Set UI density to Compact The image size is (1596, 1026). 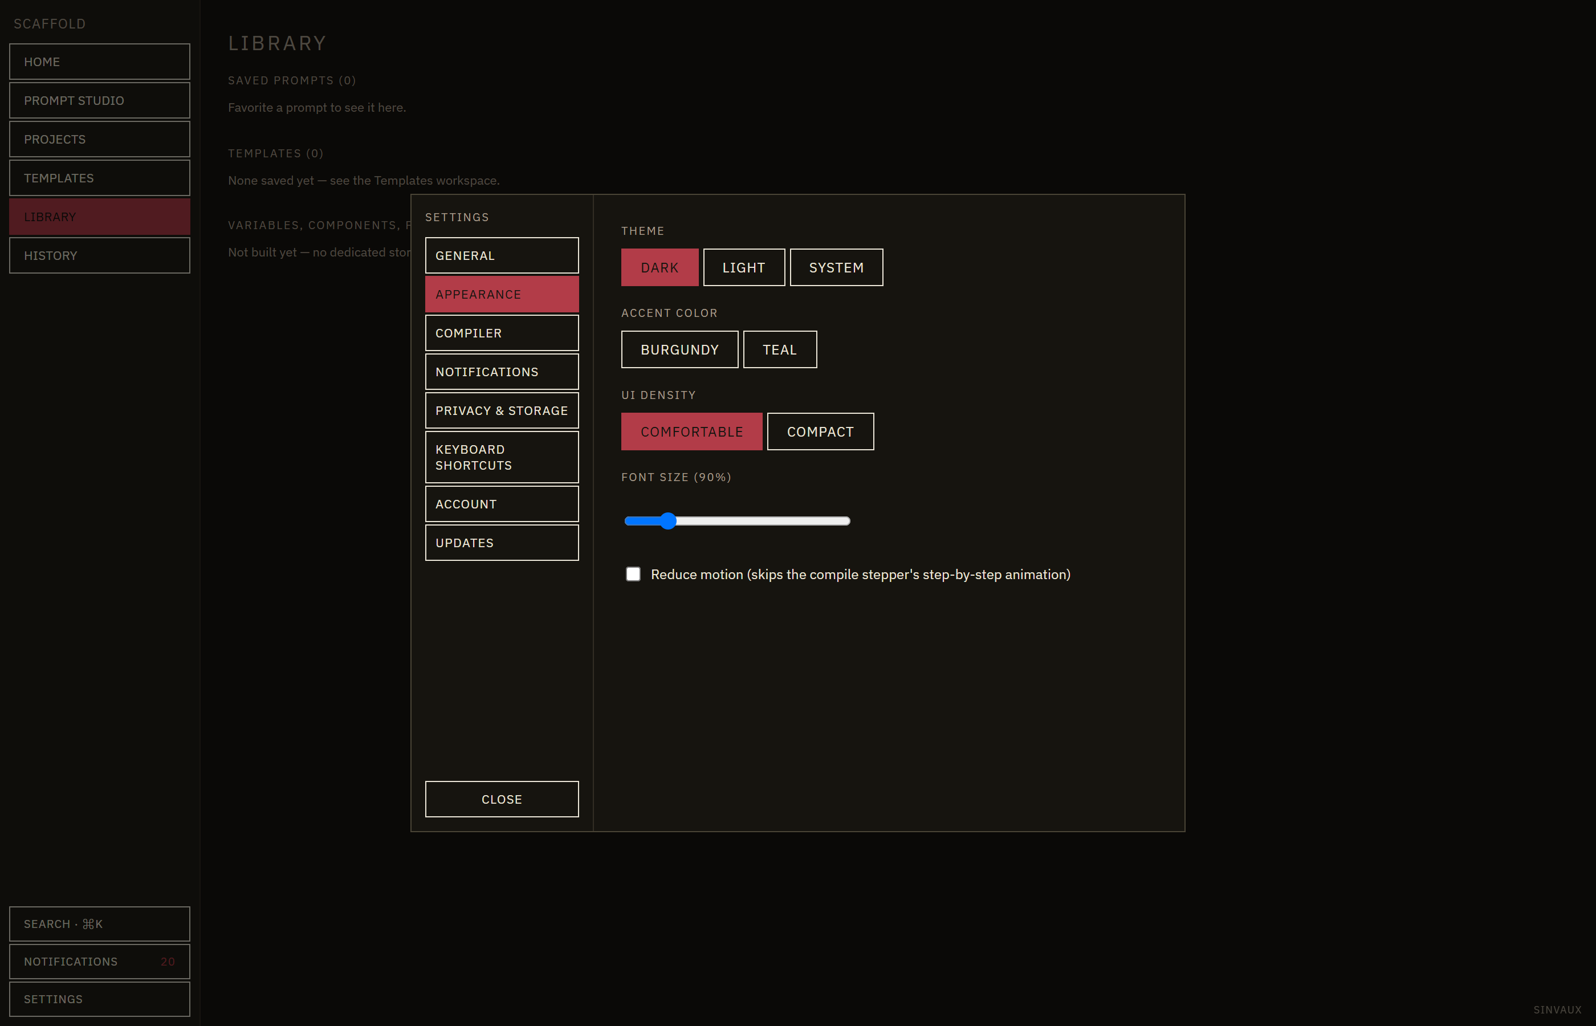pos(820,431)
